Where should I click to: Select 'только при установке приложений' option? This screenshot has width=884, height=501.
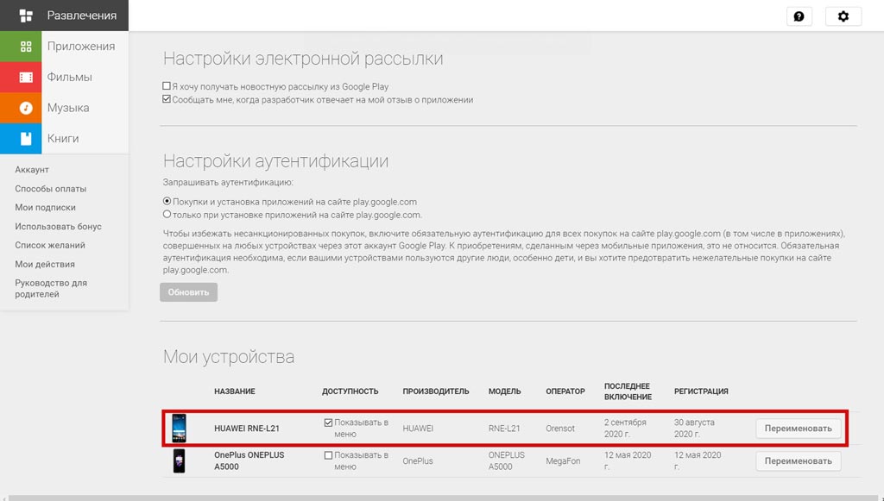167,214
